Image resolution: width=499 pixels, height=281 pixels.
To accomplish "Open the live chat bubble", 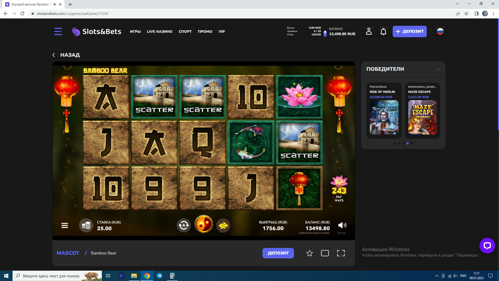I will click(487, 245).
